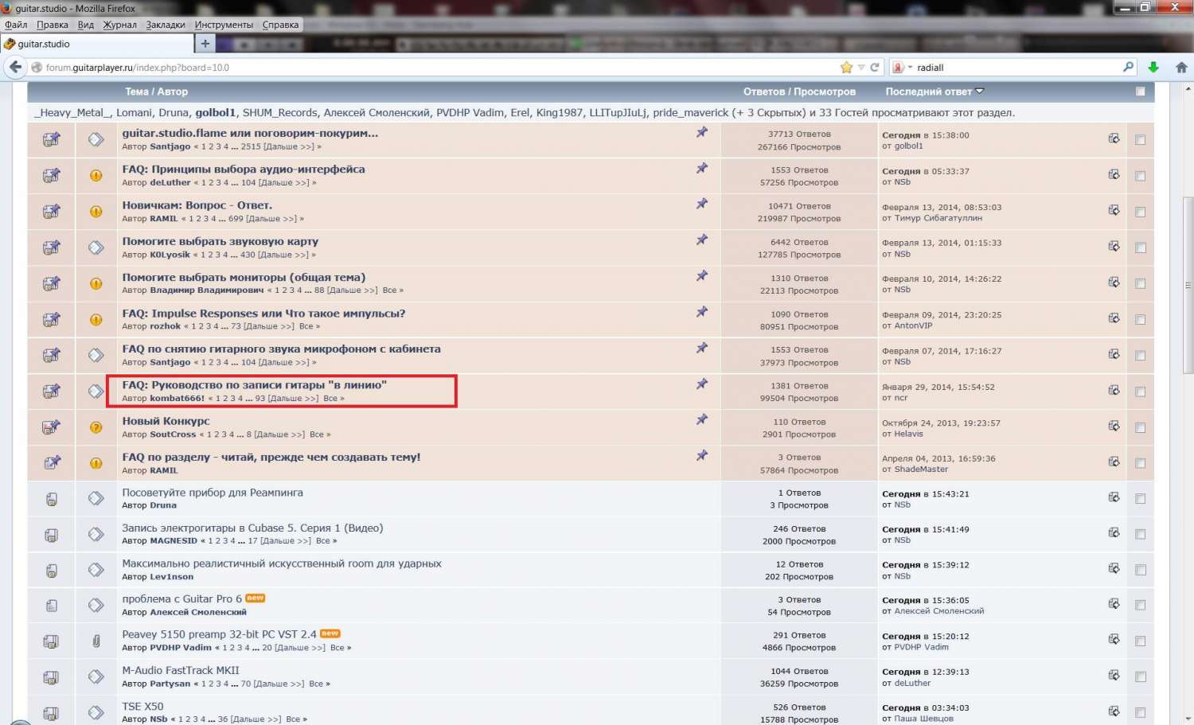Click the paperclip icon for Peavey 5150 preamp
The width and height of the screenshot is (1194, 725).
click(x=96, y=641)
